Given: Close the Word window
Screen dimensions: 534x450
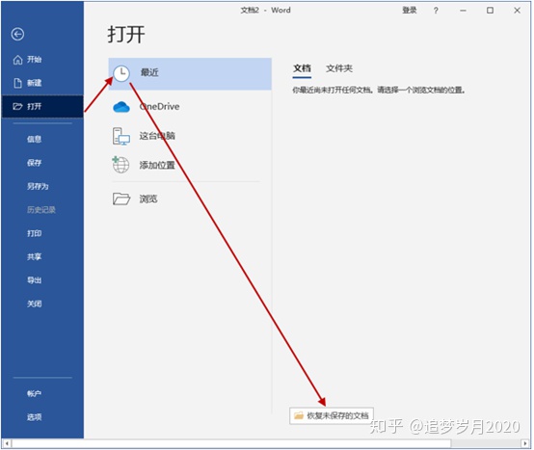Looking at the screenshot, I should (x=517, y=11).
